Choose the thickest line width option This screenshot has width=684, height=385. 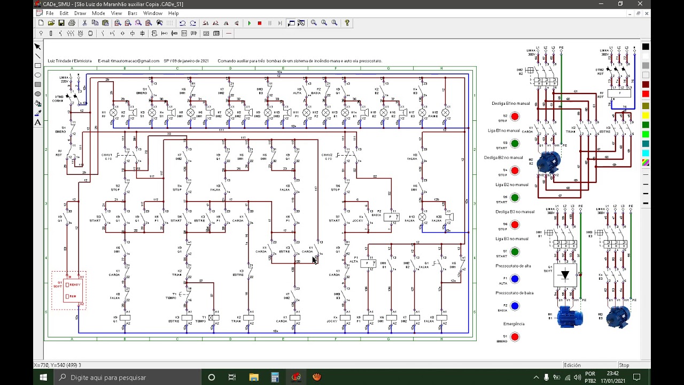click(646, 203)
